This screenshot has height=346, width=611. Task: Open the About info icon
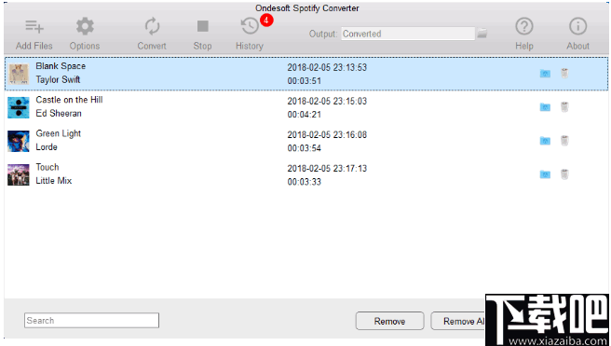pyautogui.click(x=577, y=26)
